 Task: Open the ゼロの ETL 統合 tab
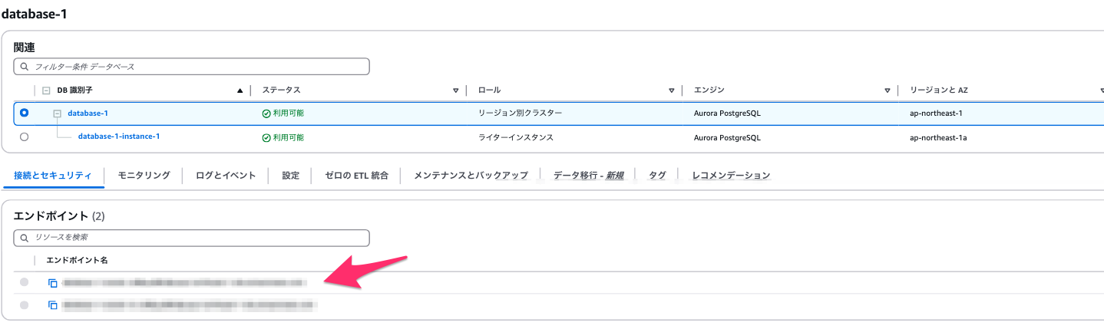[356, 175]
